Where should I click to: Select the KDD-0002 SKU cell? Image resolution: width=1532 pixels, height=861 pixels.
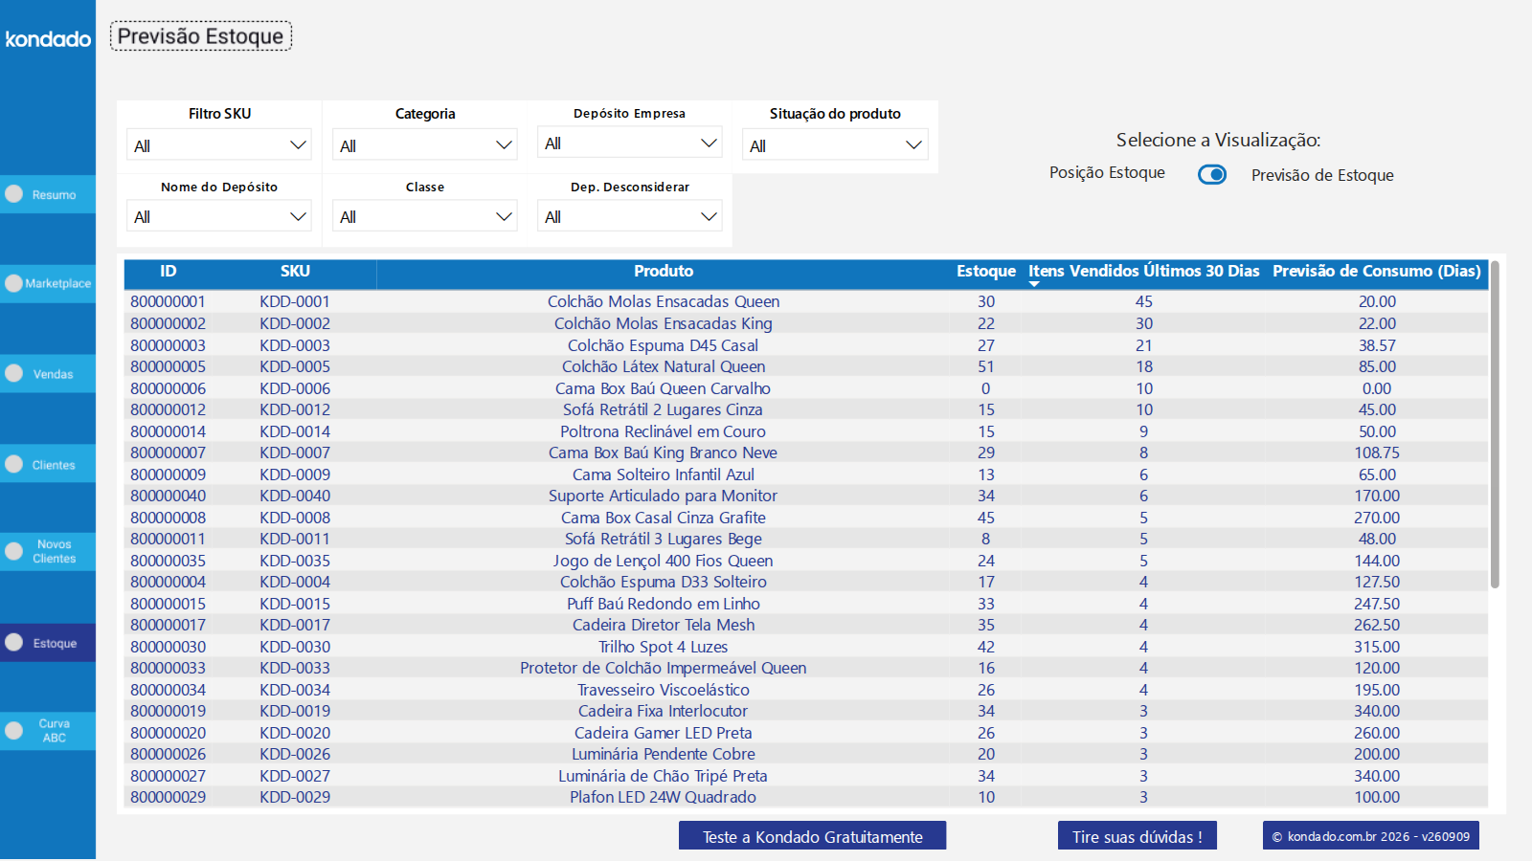[295, 323]
